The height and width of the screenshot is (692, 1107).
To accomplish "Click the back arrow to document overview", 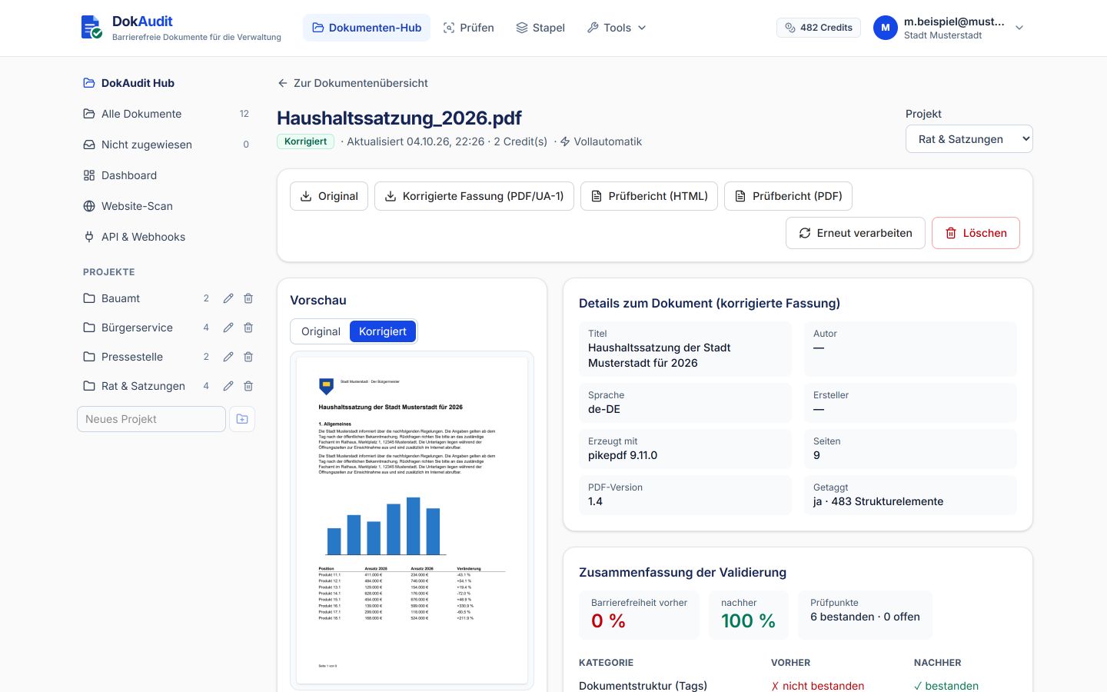I will tap(283, 83).
